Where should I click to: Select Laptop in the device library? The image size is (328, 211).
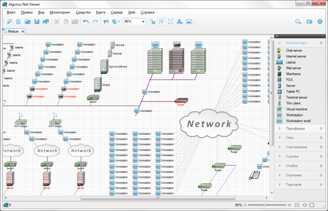[291, 62]
